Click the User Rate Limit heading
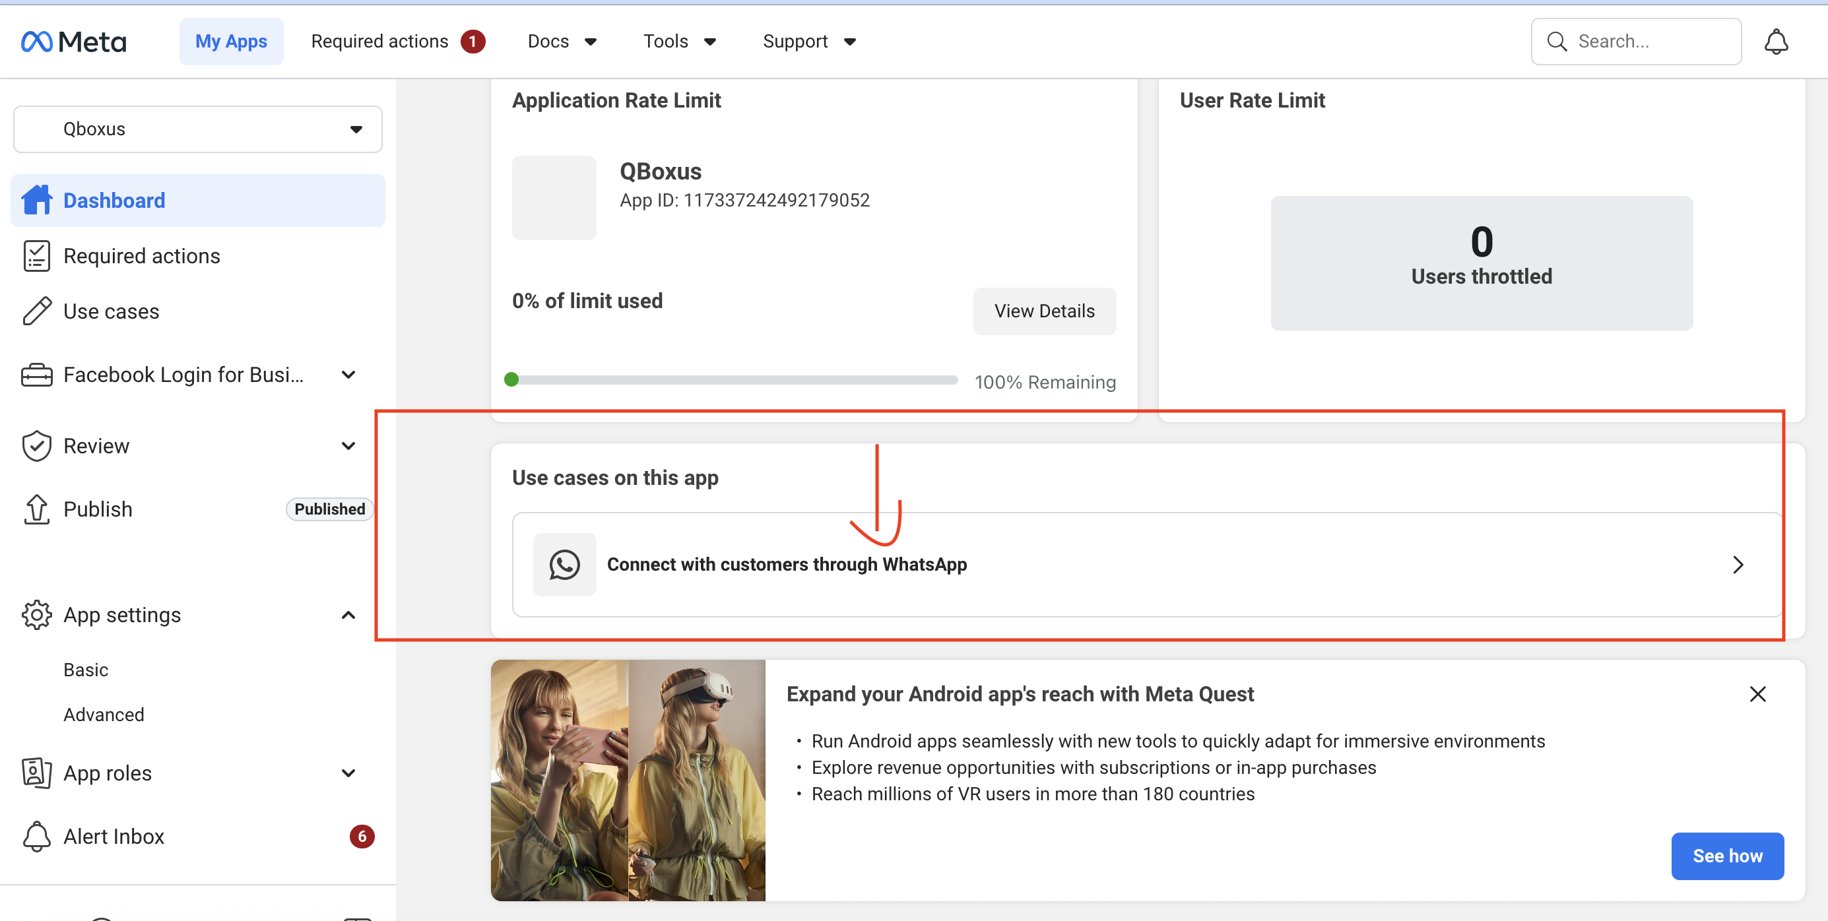1828x921 pixels. tap(1253, 101)
